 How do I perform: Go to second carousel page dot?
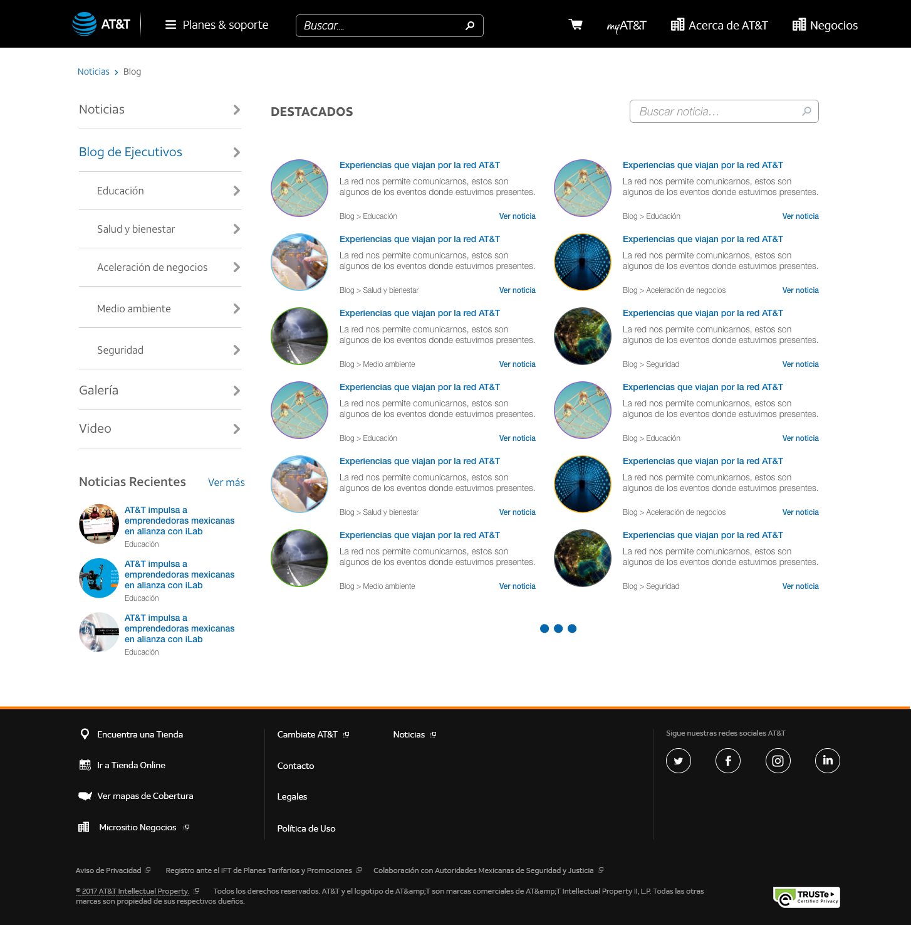click(558, 628)
